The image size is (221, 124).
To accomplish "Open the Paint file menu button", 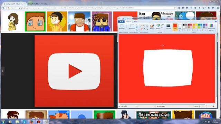I will [121, 22].
